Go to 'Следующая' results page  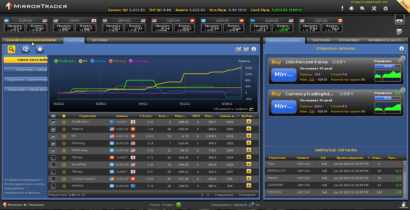point(224,195)
